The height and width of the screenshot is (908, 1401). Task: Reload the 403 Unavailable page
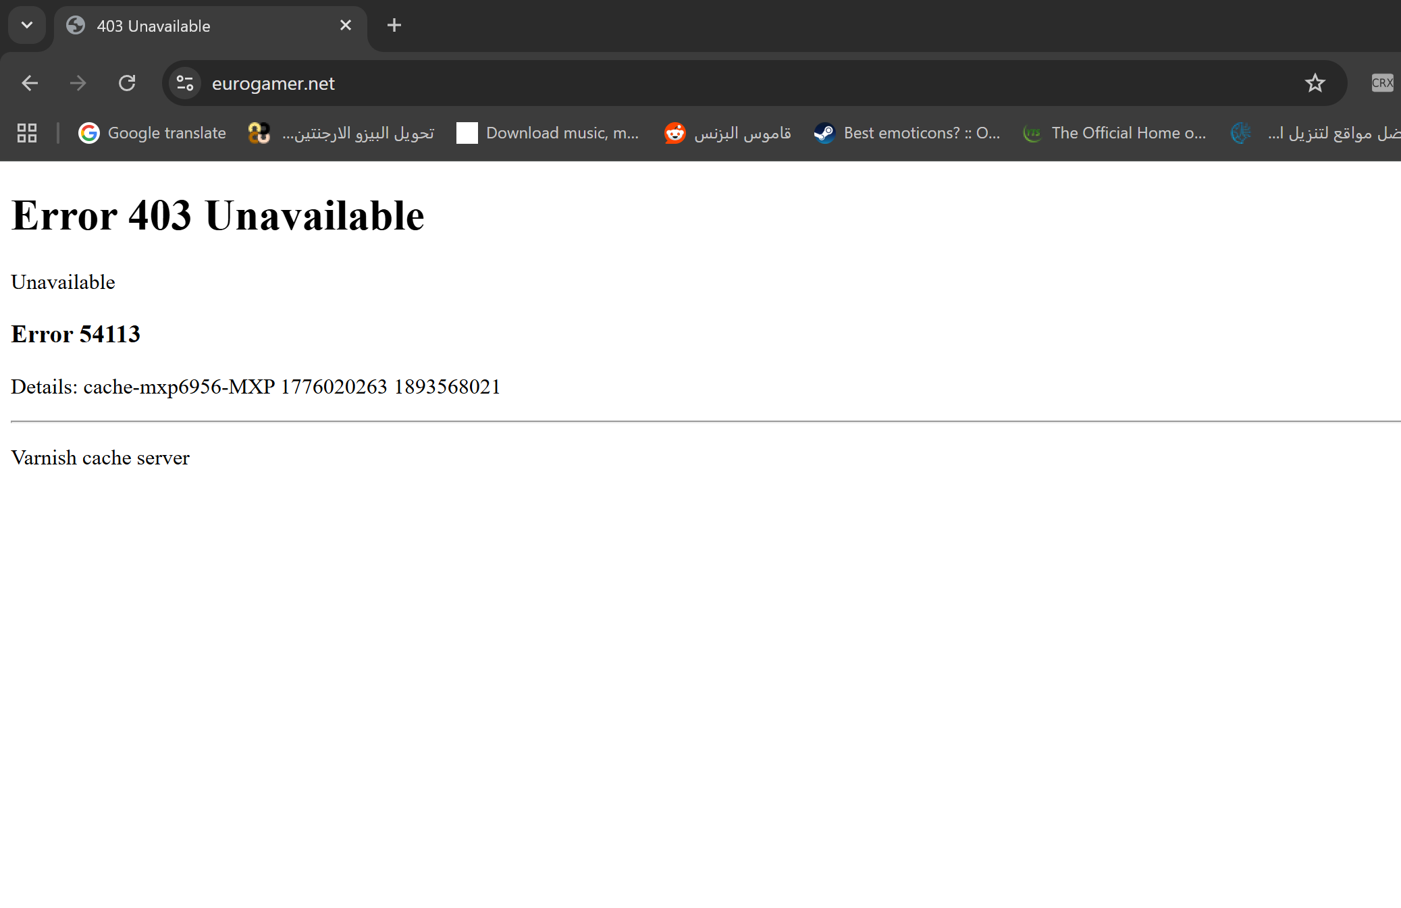click(127, 83)
